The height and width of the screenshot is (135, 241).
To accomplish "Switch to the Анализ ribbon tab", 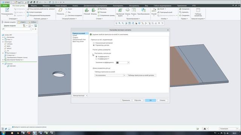I will pos(75,6).
